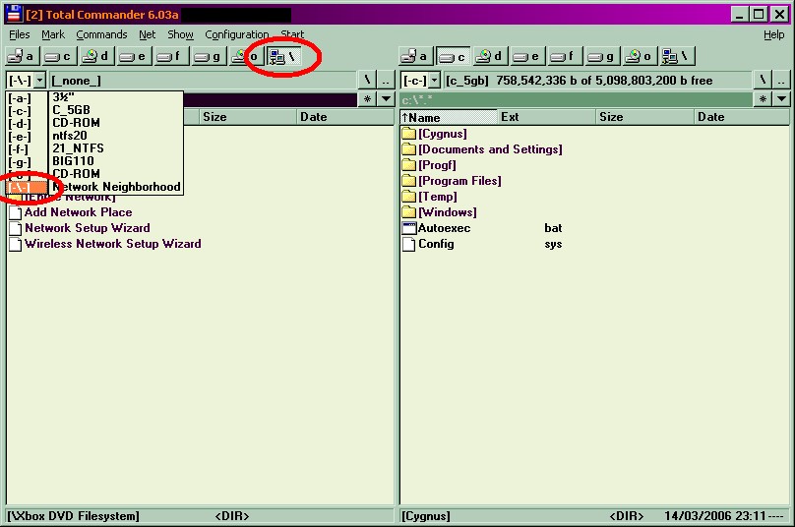Choose [-f-] 21_NTFS from drive list
Screen dimensions: 795x527
pyautogui.click(x=94, y=147)
